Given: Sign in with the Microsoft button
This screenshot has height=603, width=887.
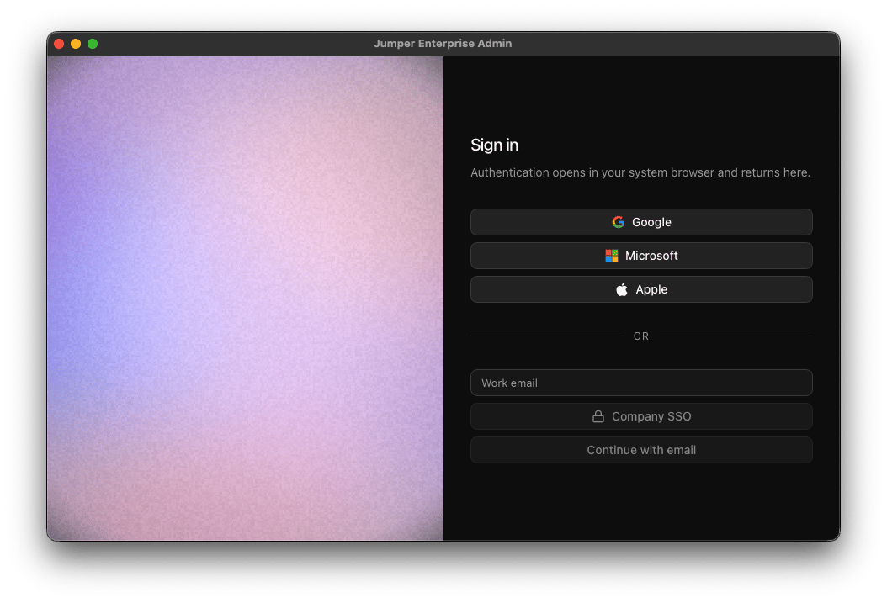Looking at the screenshot, I should tap(641, 256).
